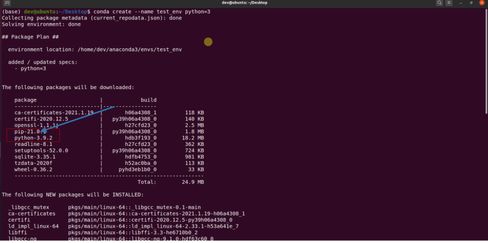
Task: Click the 362 KB size value
Action: pos(194,144)
